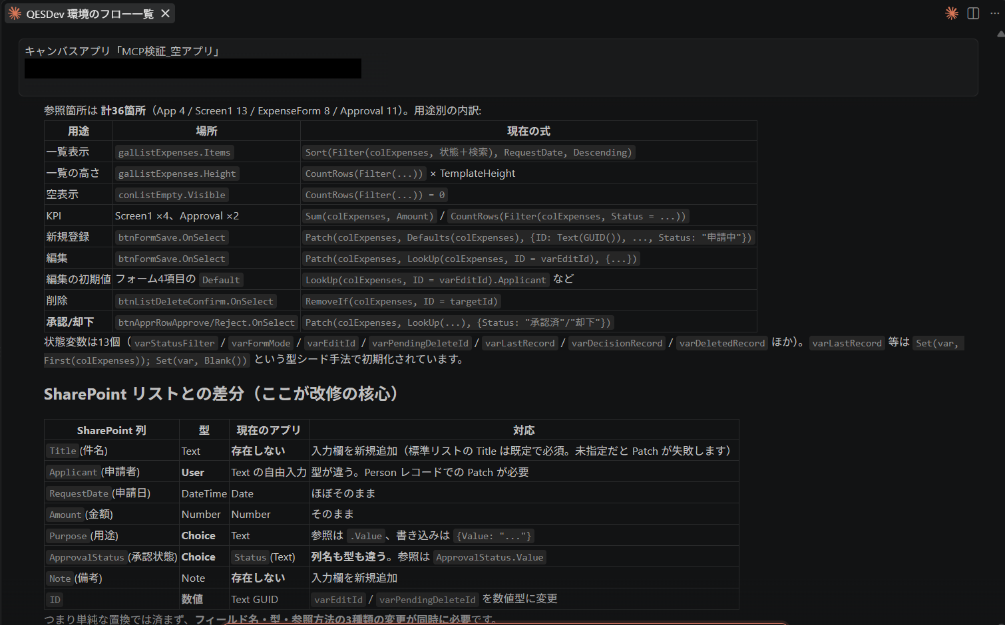
Task: Click the orange Claude icon at top right
Action: pos(952,13)
